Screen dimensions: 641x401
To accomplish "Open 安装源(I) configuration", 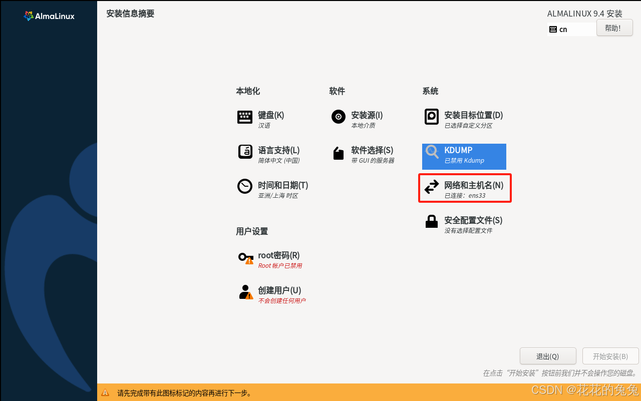I will tap(367, 115).
